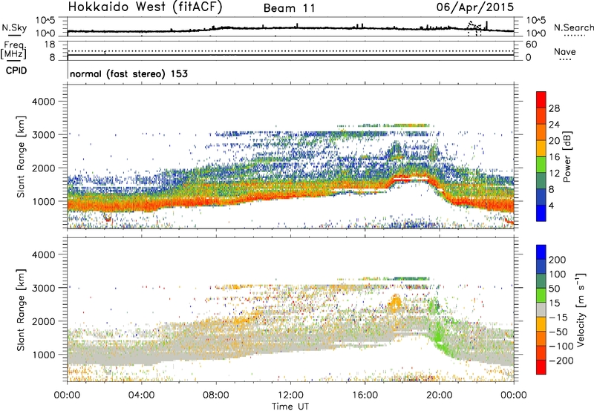This screenshot has width=594, height=411.
Task: Click the solid line sample under N.Sky
Action: [14, 35]
